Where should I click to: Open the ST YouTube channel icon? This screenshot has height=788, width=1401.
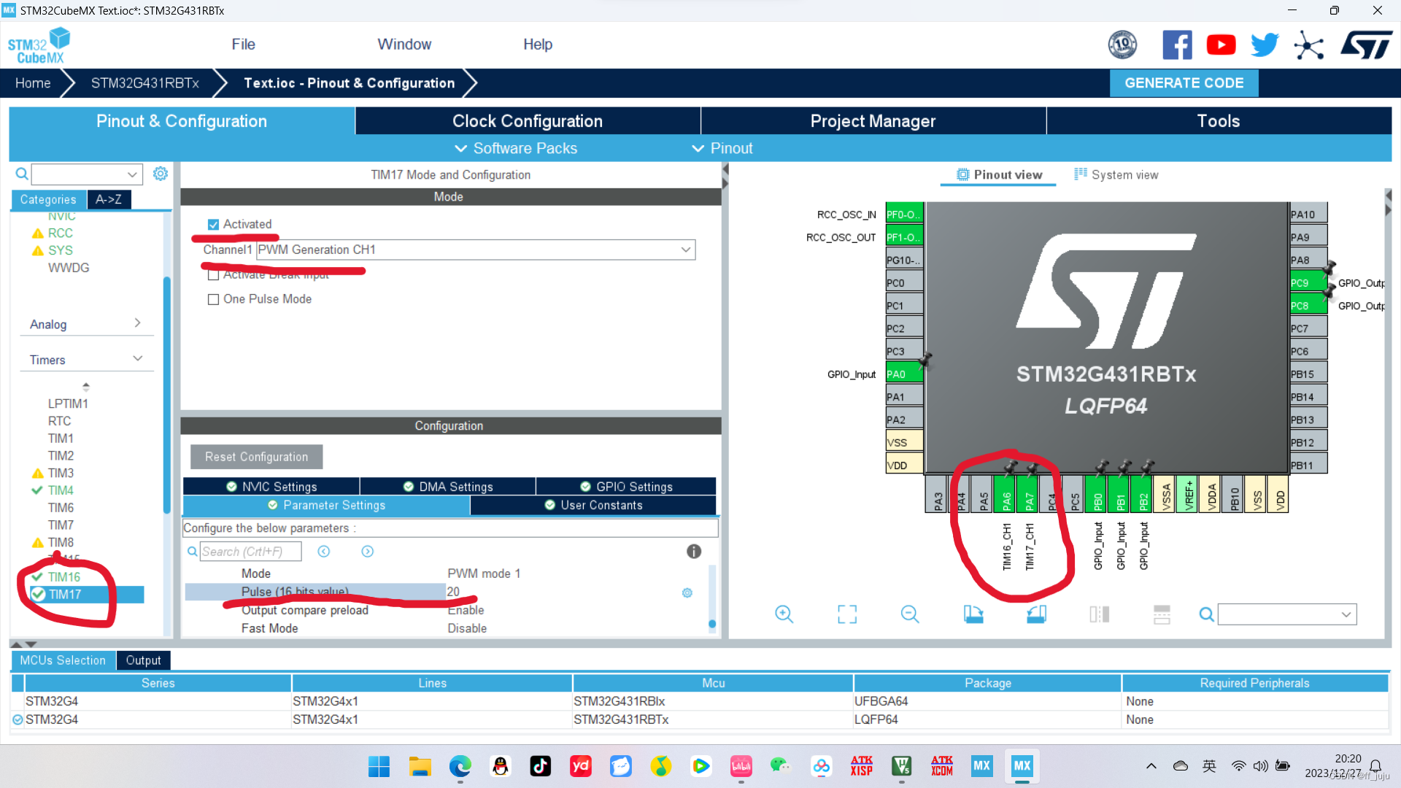pyautogui.click(x=1221, y=45)
